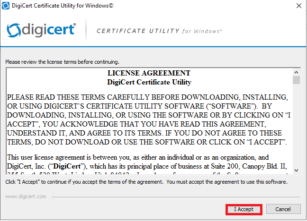Click the license scrollbar thumb

(296, 80)
